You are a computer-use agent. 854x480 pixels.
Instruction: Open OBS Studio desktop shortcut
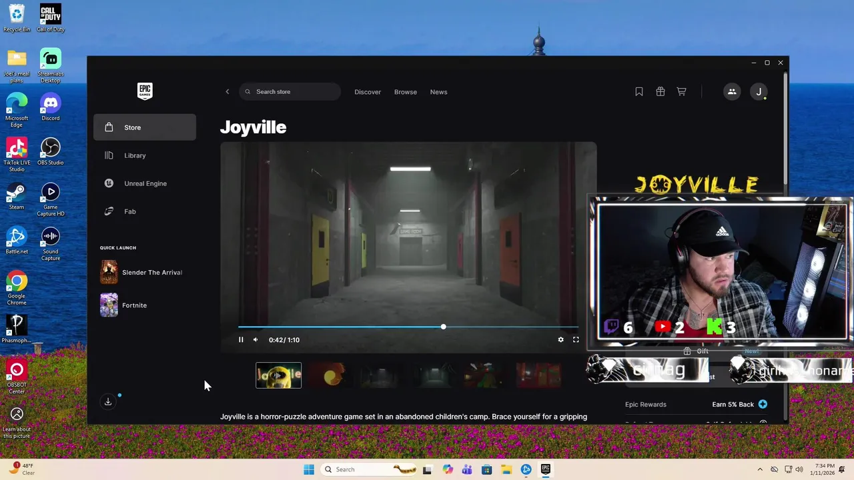(51, 152)
